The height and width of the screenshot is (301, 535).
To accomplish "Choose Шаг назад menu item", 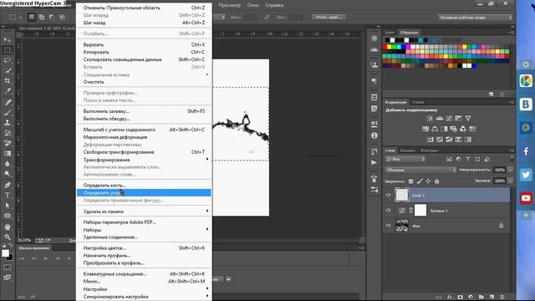I will pos(144,23).
